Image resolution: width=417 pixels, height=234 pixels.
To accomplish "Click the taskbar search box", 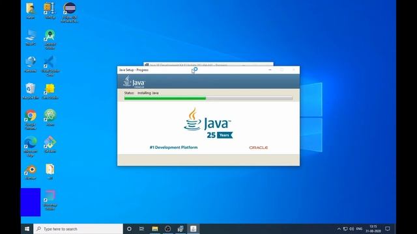I will point(78,229).
